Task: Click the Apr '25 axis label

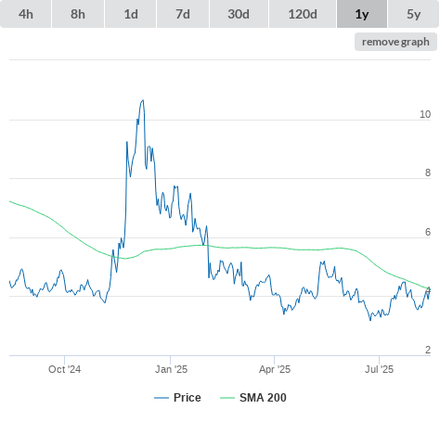Action: click(x=275, y=369)
